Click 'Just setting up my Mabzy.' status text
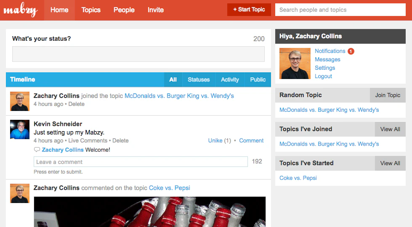412x227 pixels. (69, 132)
